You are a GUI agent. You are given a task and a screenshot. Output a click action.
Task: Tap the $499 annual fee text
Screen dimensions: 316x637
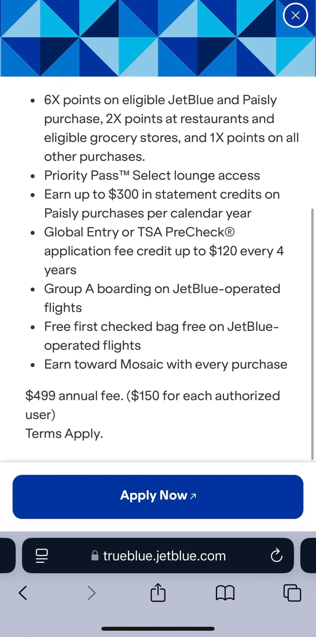pos(74,396)
